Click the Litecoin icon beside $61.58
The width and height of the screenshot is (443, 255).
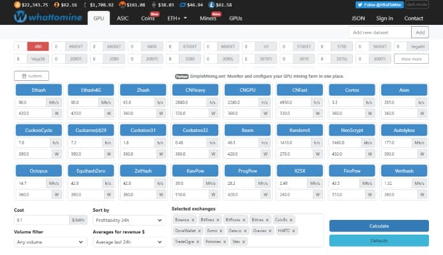pyautogui.click(x=211, y=5)
